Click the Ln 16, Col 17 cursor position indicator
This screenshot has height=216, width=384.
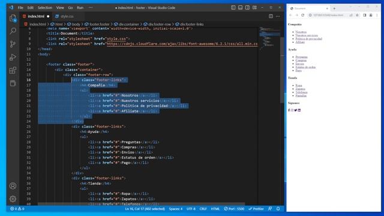pos(145,209)
